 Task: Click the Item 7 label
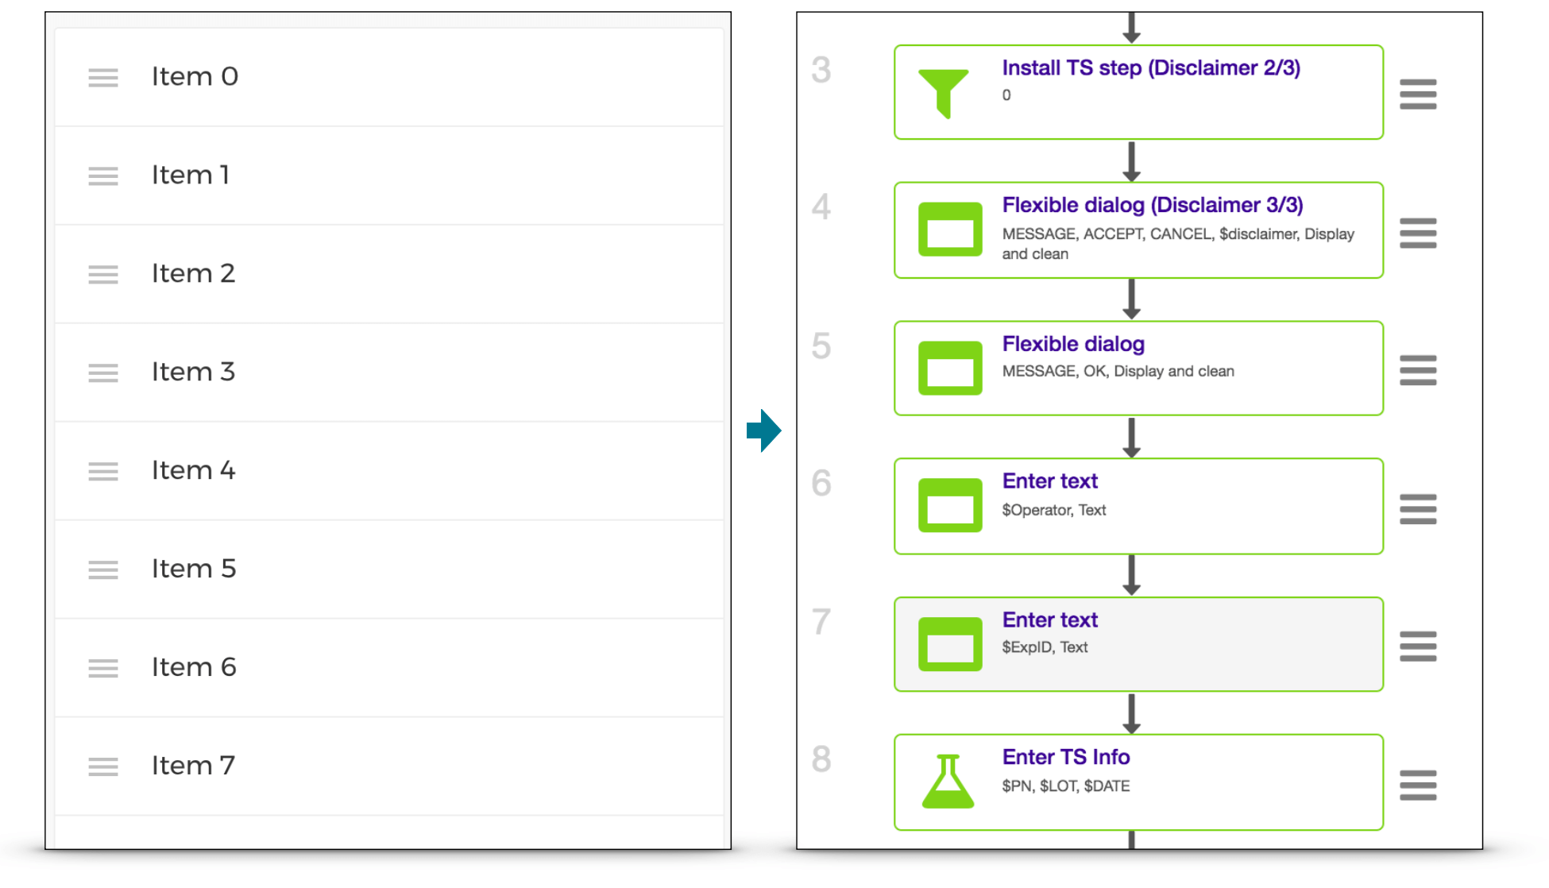[x=193, y=766]
